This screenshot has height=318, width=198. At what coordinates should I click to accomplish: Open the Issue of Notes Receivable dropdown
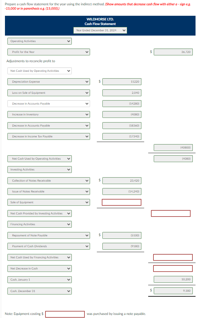click(x=48, y=191)
